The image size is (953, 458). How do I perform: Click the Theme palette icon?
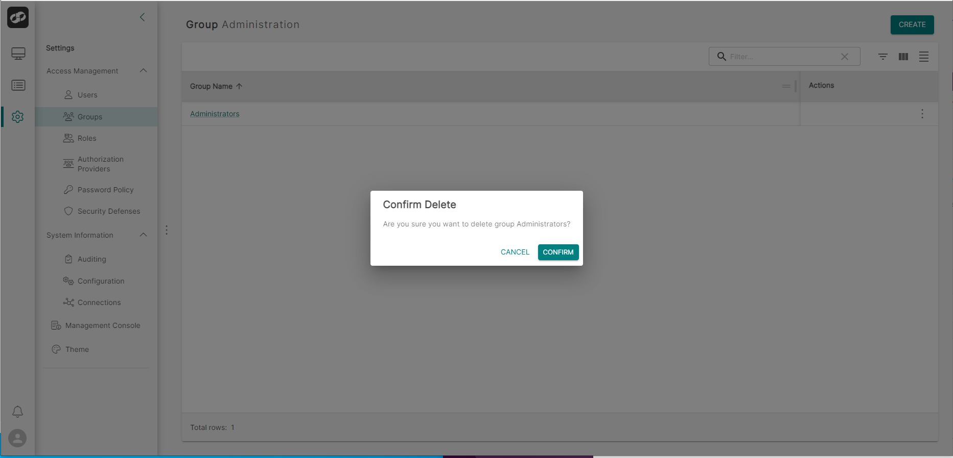pos(56,349)
